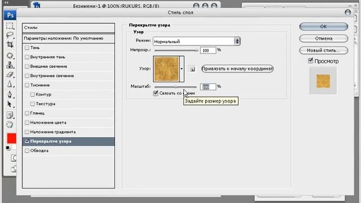This screenshot has width=361, height=203.
Task: Enable the Внутреннее свечение checkbox
Action: (x=27, y=76)
